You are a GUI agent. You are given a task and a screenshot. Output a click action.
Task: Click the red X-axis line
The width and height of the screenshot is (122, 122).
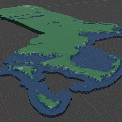[5, 107]
